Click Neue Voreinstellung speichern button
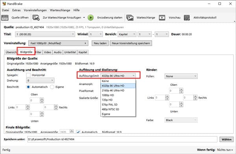The width and height of the screenshot is (236, 154). click(131, 43)
